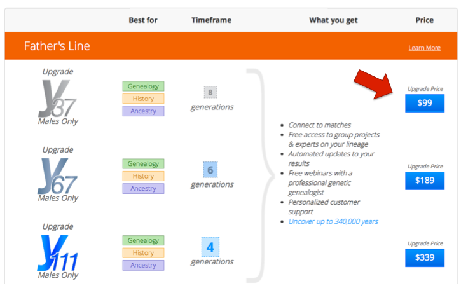Click the Ancestry tag in the Y-111 row
Screen dimensions: 461x288
click(143, 265)
